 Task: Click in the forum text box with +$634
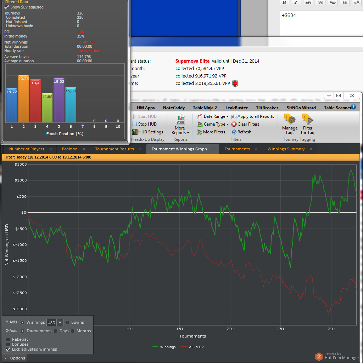(321, 23)
